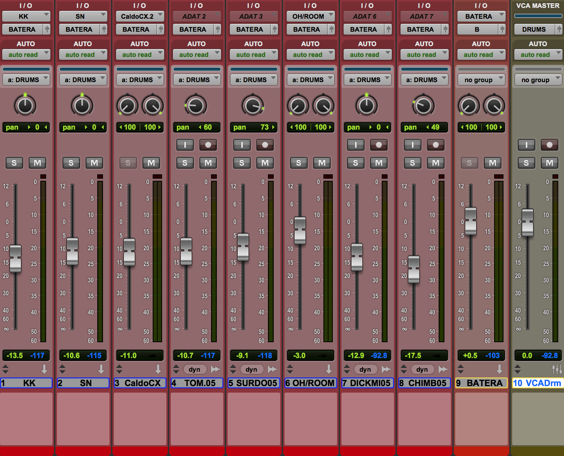Open the CaldoCX.2 input selector dropdown
The height and width of the screenshot is (456, 564).
tap(140, 16)
